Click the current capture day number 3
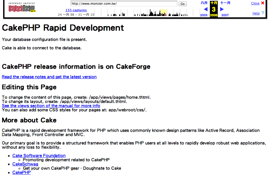Viewport: 268px width, 175px height. click(x=214, y=9)
